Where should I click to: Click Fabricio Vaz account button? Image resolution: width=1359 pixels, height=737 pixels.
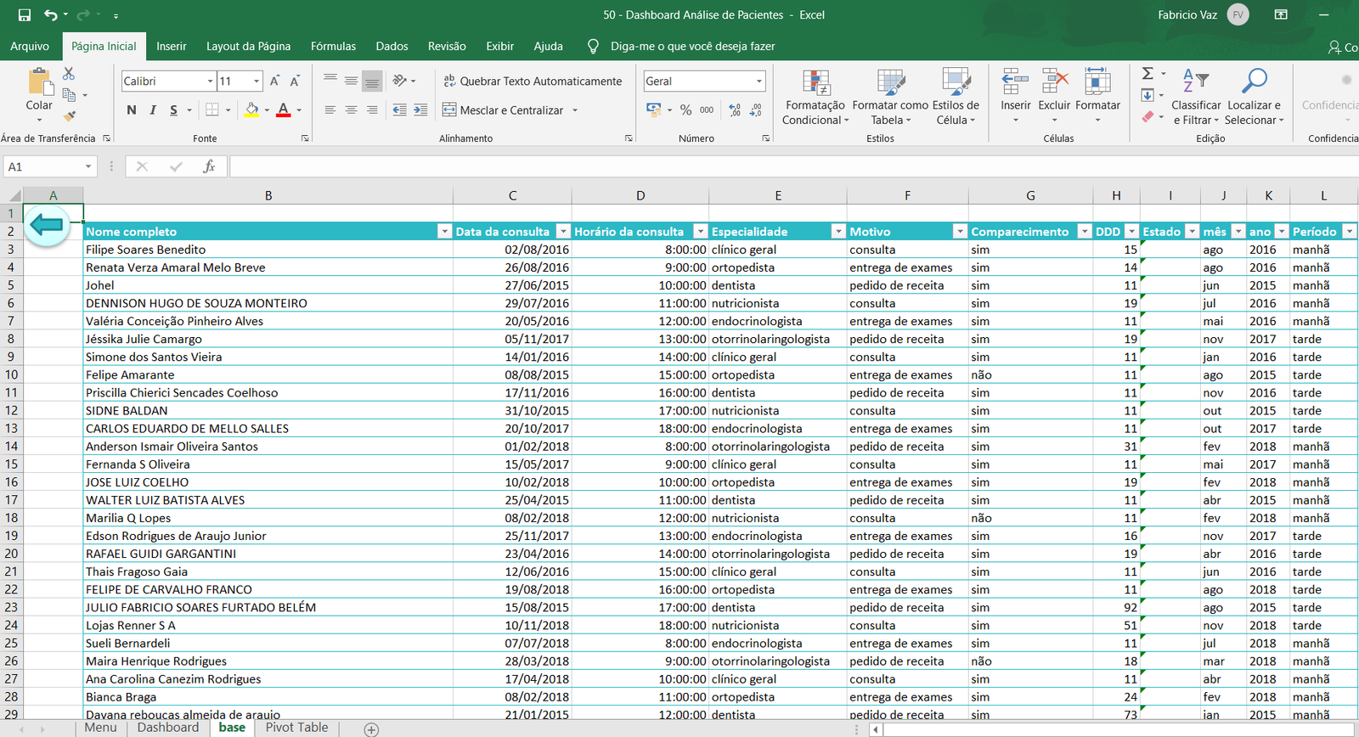[1203, 15]
